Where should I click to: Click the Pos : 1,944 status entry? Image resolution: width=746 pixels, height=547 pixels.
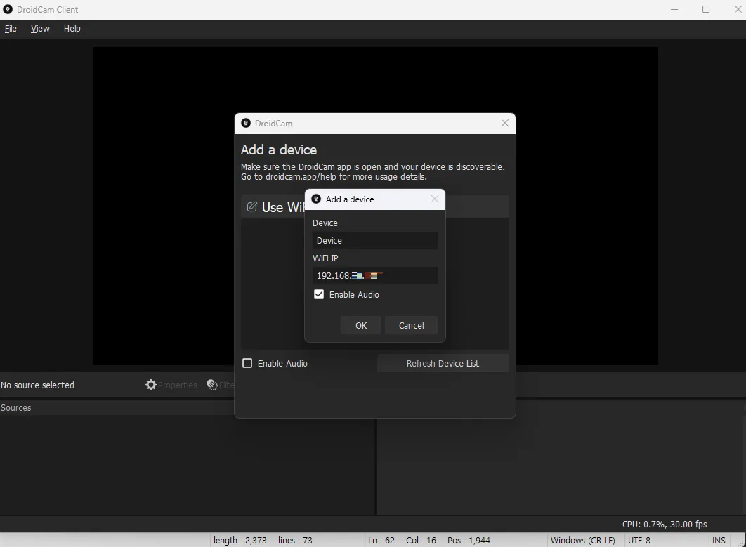[x=469, y=541]
